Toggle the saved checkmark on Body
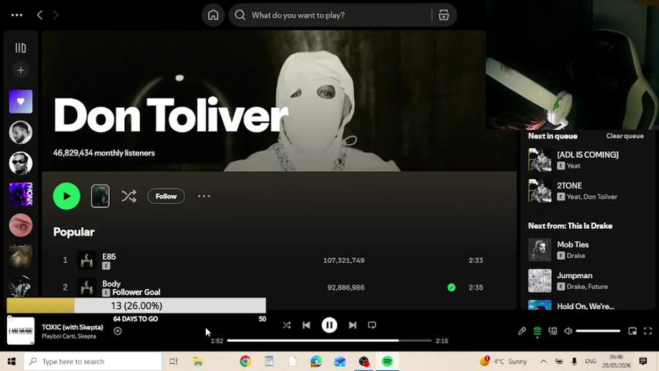 (x=452, y=288)
